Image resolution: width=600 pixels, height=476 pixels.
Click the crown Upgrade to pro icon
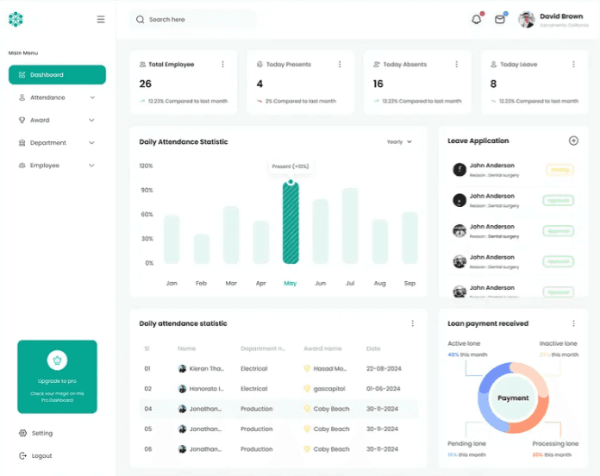[x=57, y=360]
